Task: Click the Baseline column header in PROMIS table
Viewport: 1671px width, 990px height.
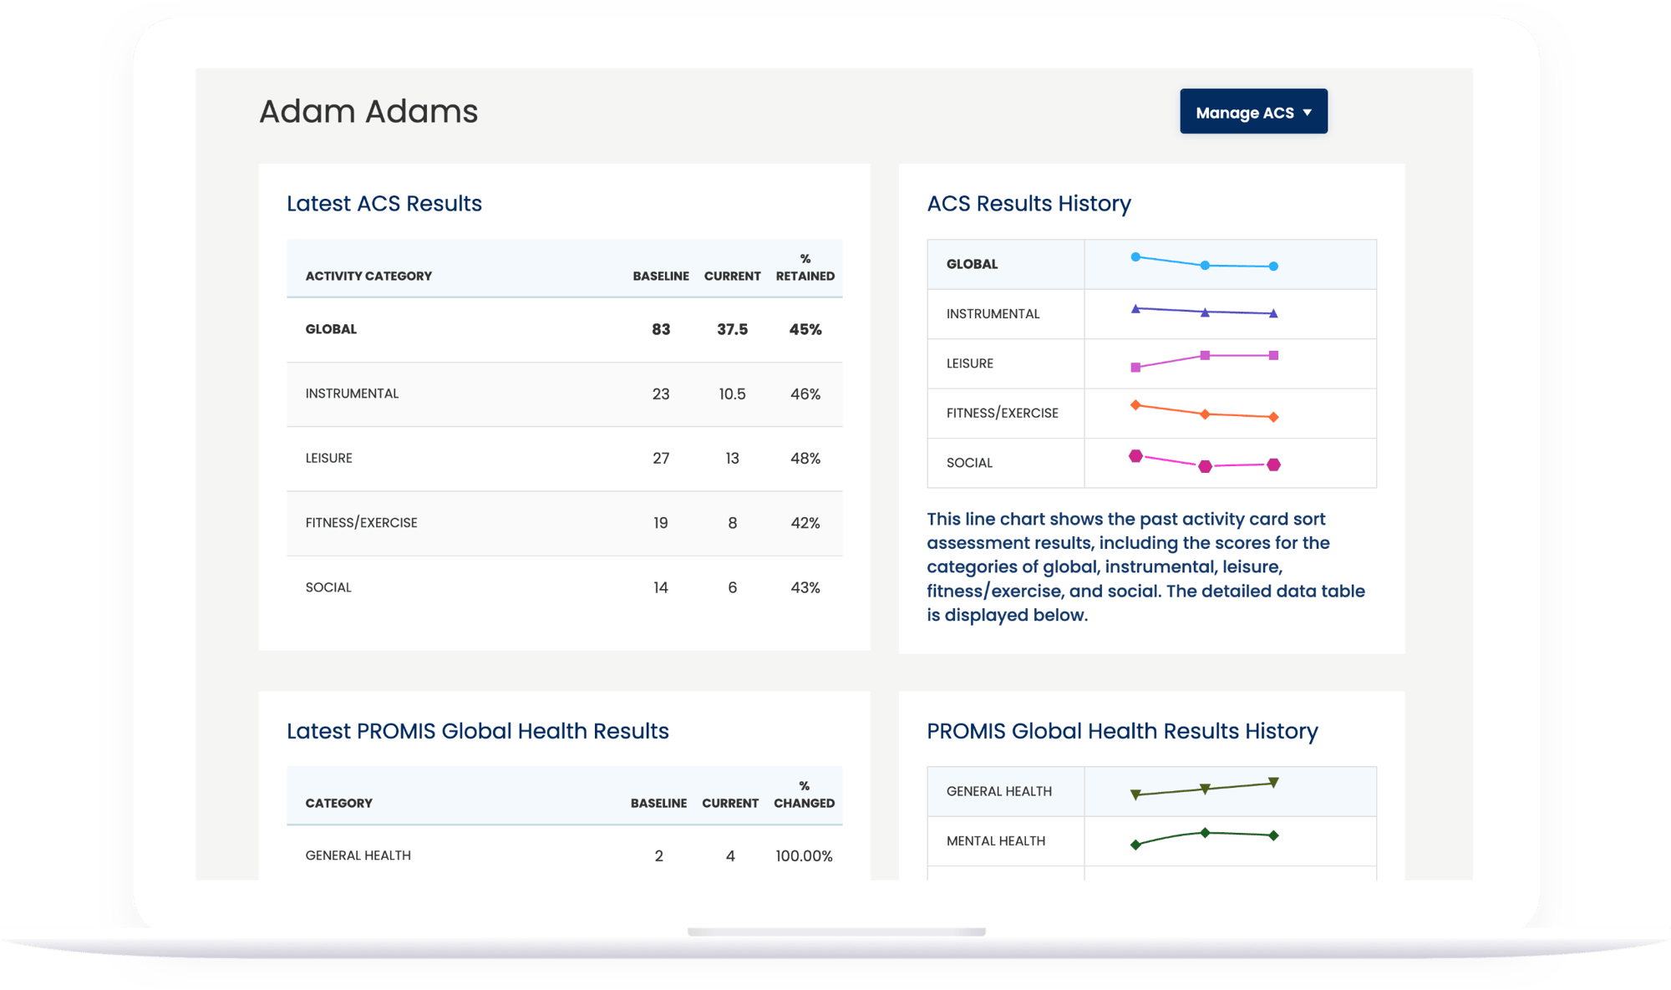Action: pyautogui.click(x=658, y=803)
